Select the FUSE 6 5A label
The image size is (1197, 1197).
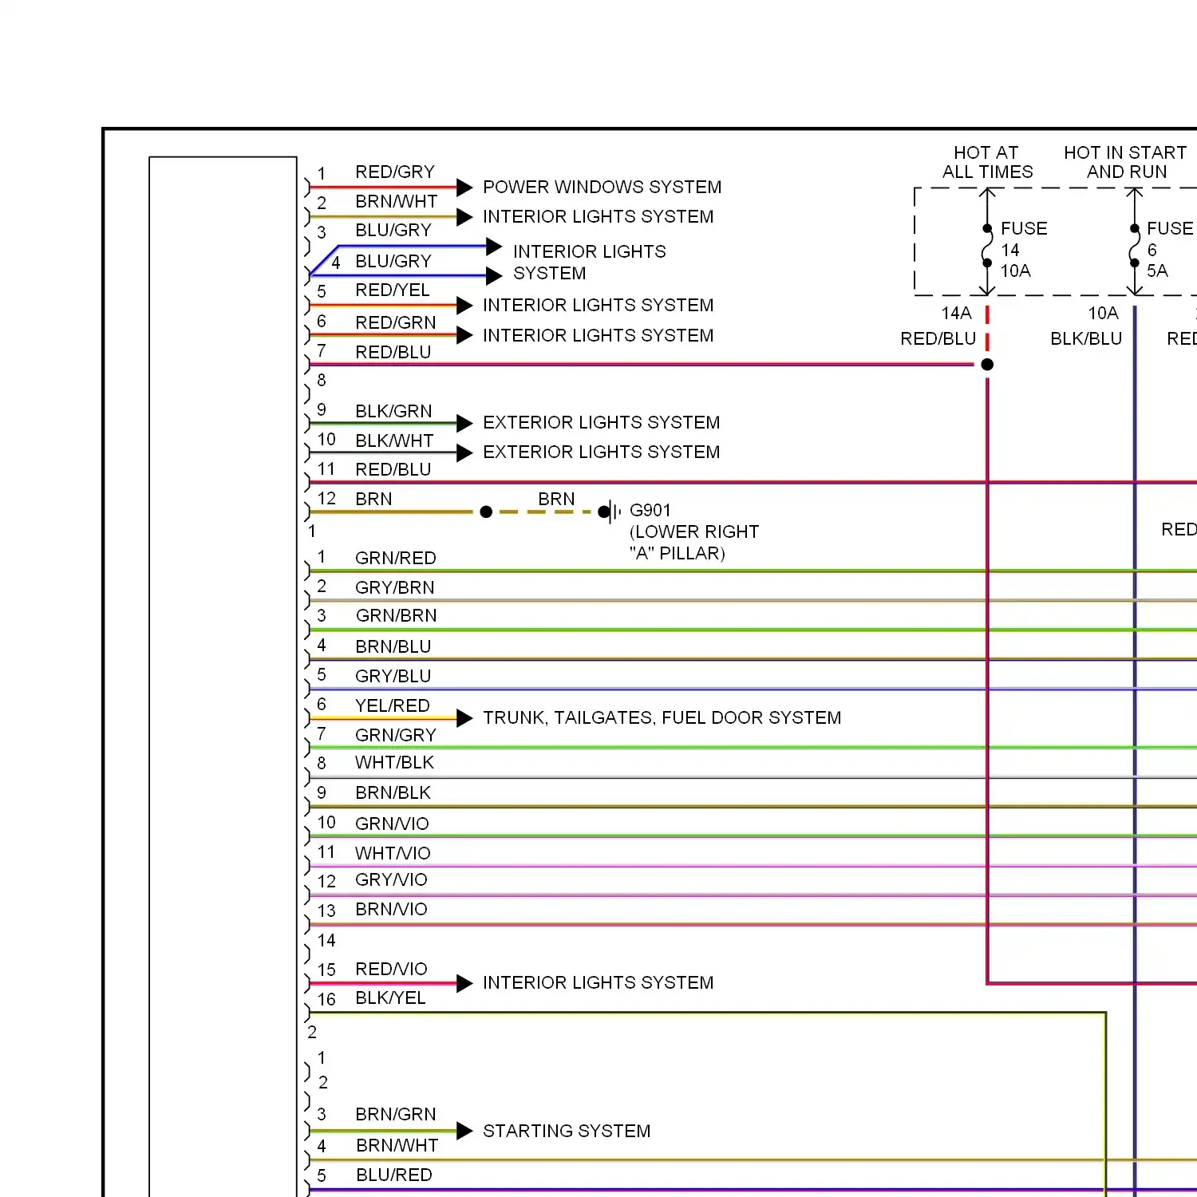coord(1170,250)
